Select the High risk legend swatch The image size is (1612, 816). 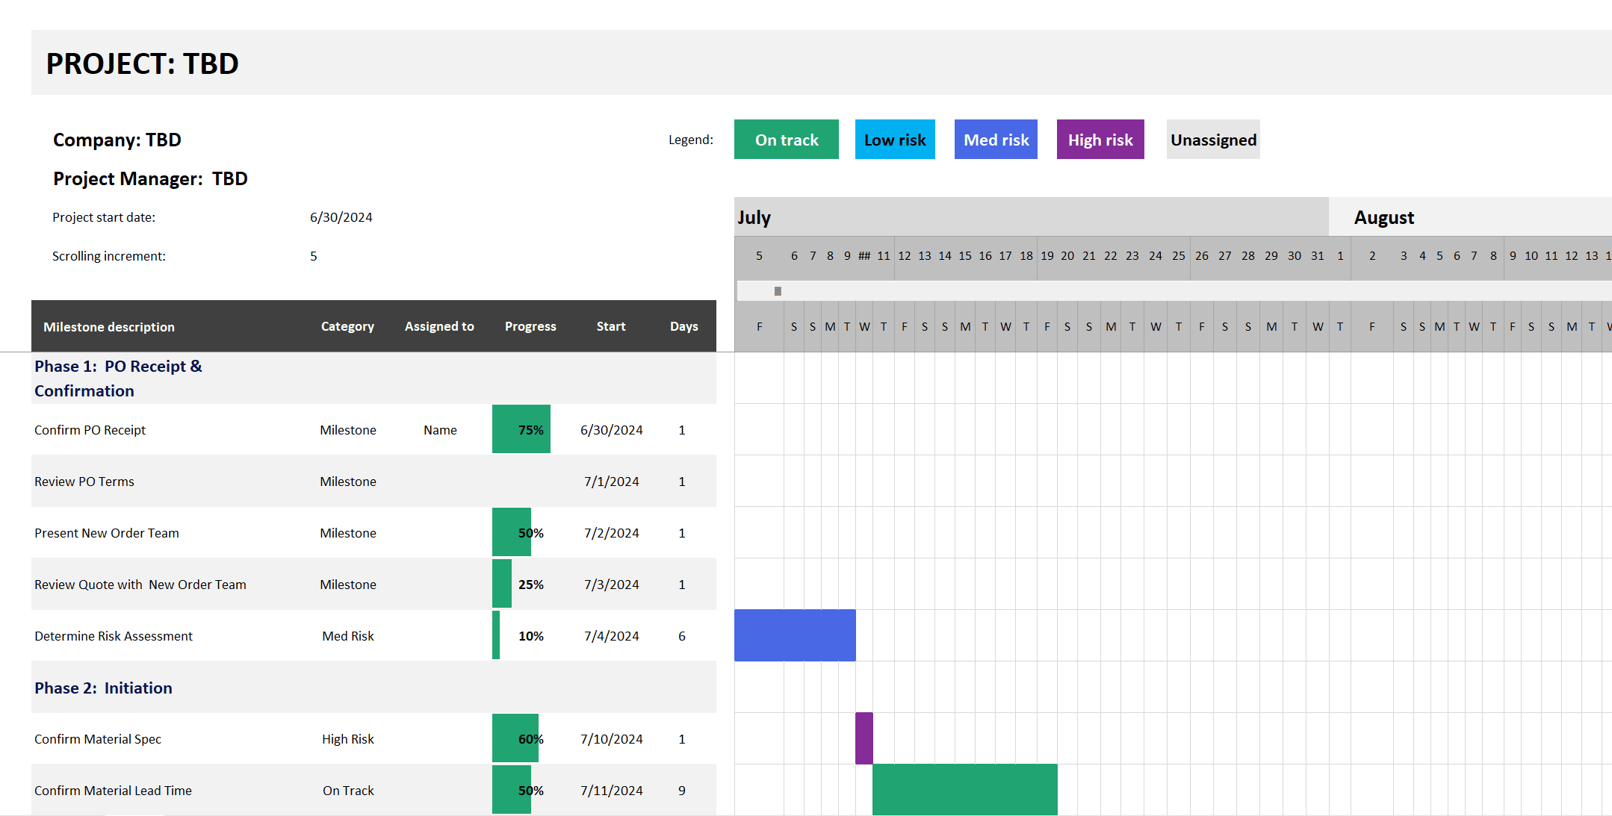coord(1100,140)
